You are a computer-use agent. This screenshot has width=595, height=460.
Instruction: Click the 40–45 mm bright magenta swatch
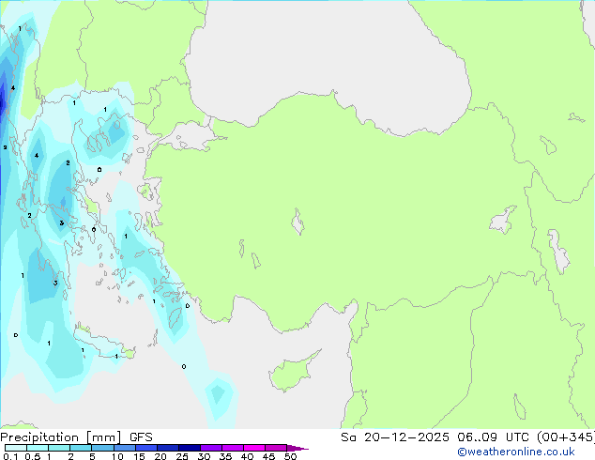click(254, 448)
